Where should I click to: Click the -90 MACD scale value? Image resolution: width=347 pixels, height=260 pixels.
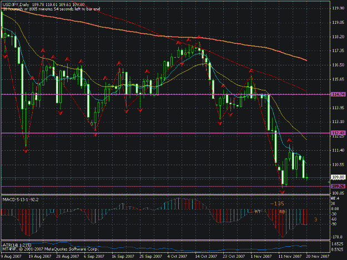coord(334,224)
